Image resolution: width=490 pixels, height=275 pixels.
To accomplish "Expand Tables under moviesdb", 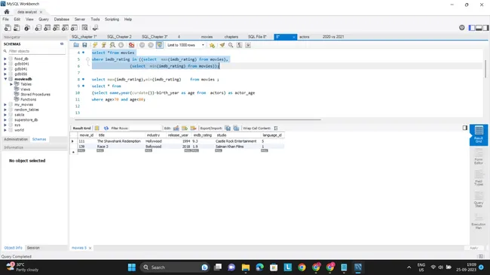I will [11, 84].
